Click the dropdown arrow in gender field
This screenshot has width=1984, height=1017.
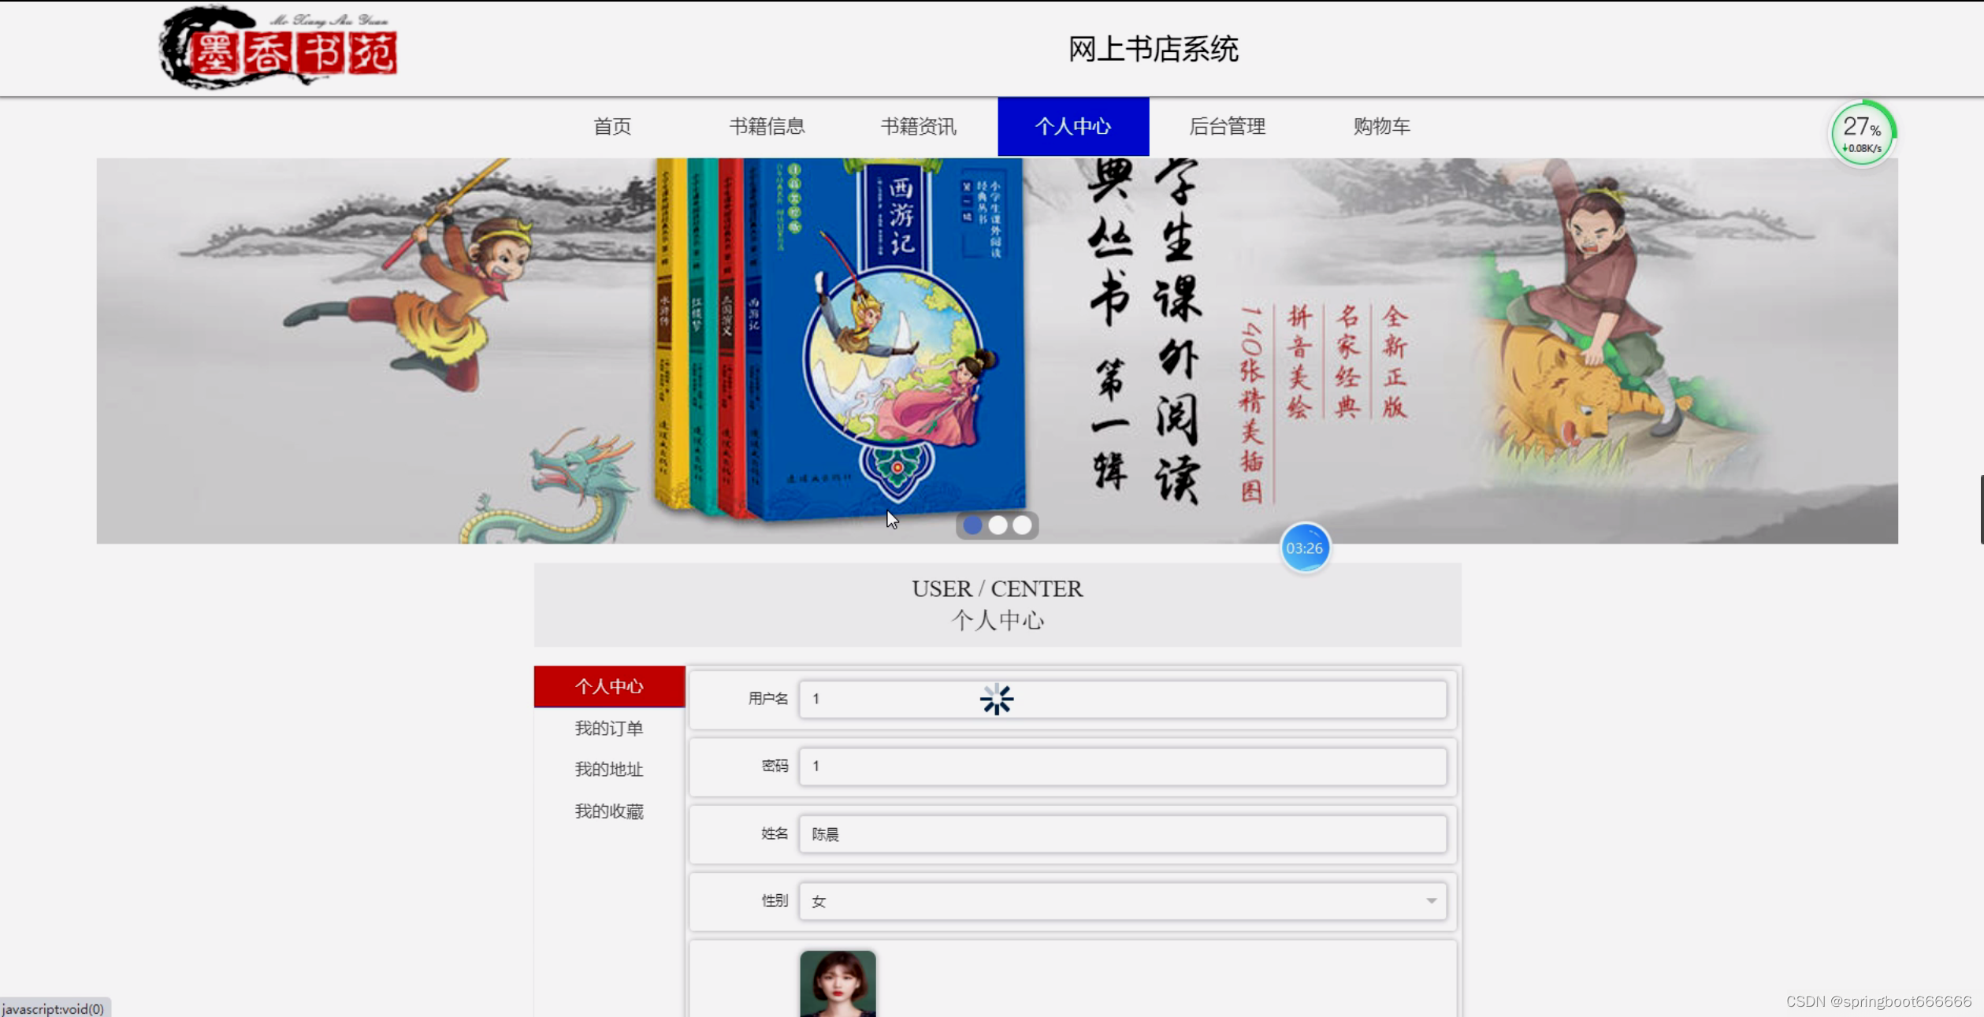click(x=1431, y=901)
